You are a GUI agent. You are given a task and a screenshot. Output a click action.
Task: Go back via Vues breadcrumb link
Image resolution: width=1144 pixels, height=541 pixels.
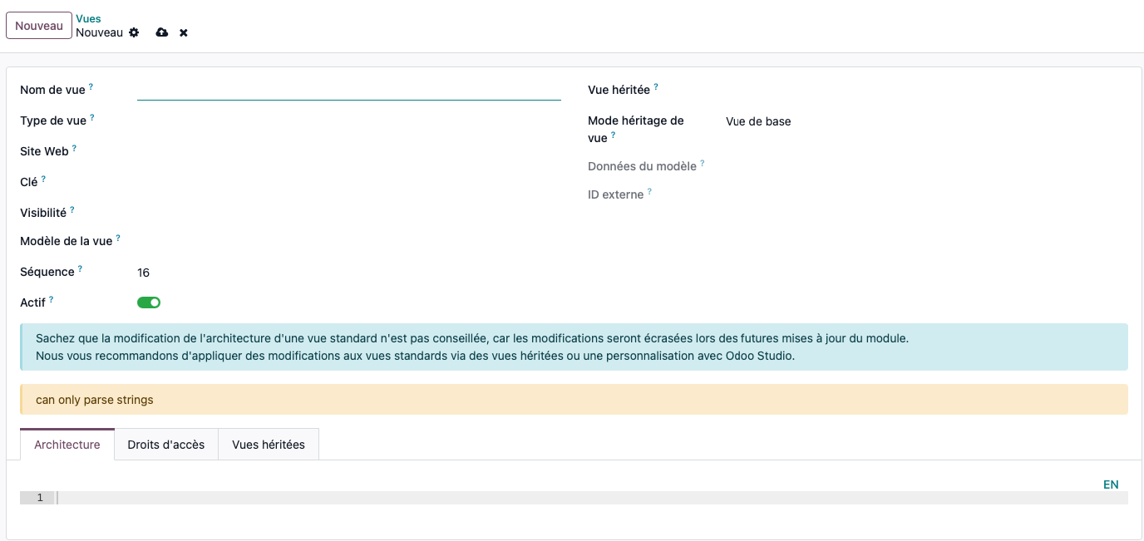(x=88, y=18)
